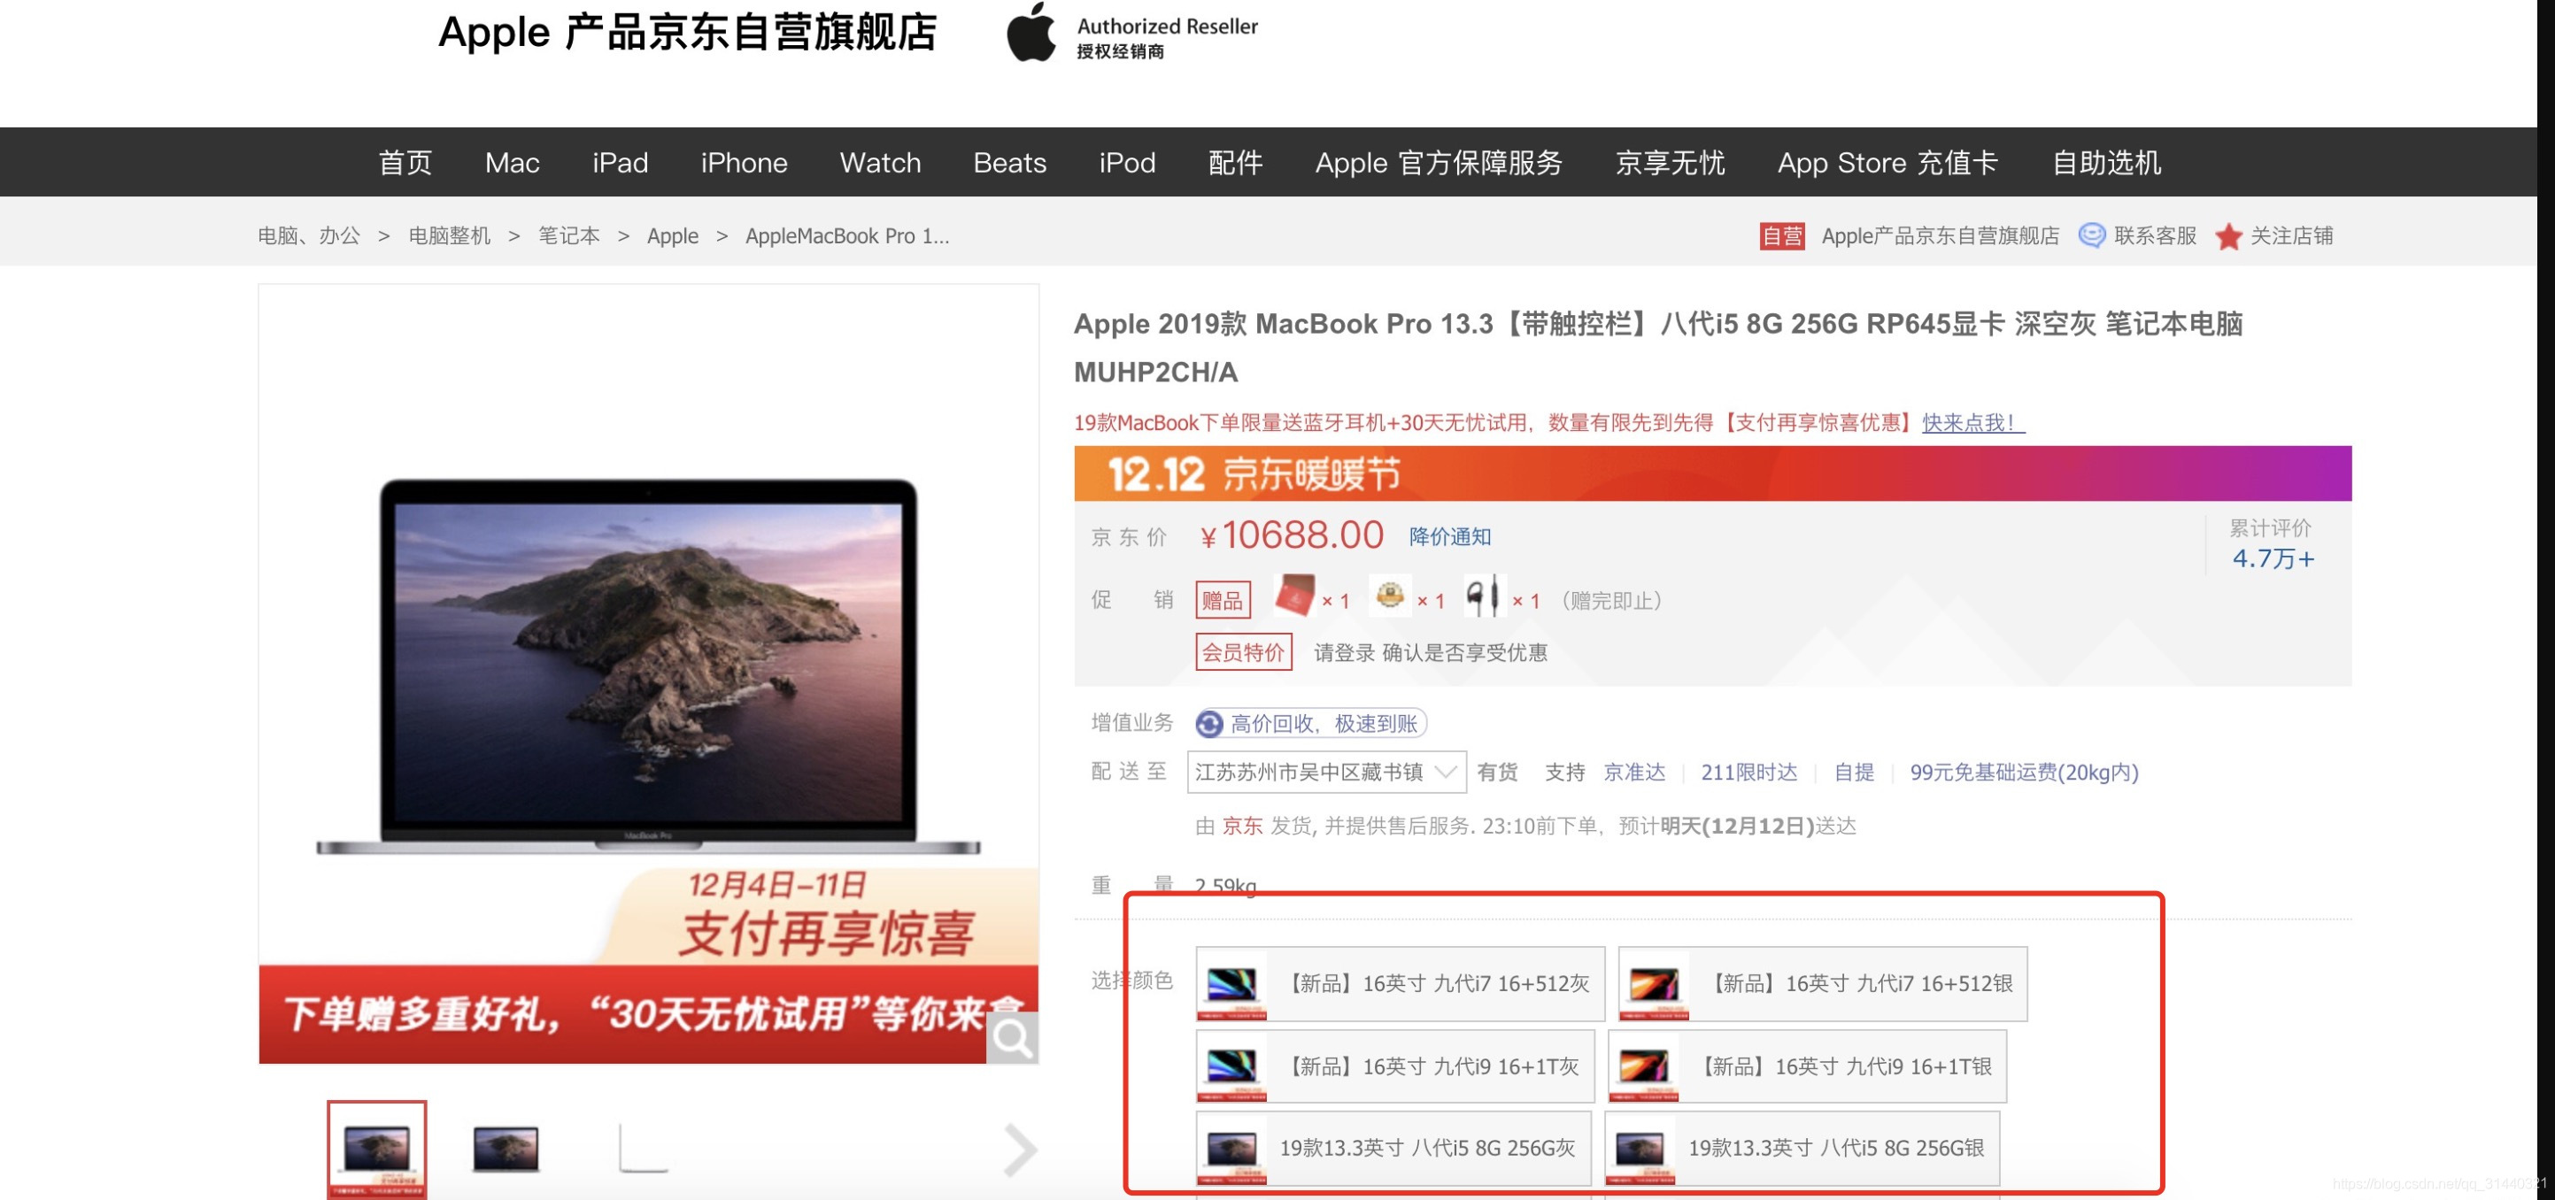Viewport: 2555px width, 1200px height.
Task: Select 16英寸 九代i7 16+512灰 configuration
Action: 1399,983
